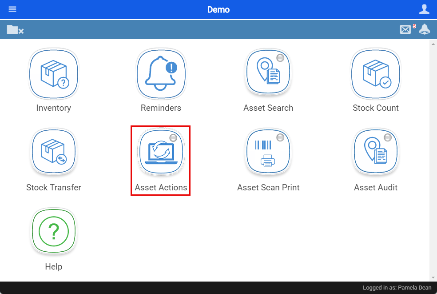Open the user profile icon
Screen dimensions: 437x294
coord(424,9)
